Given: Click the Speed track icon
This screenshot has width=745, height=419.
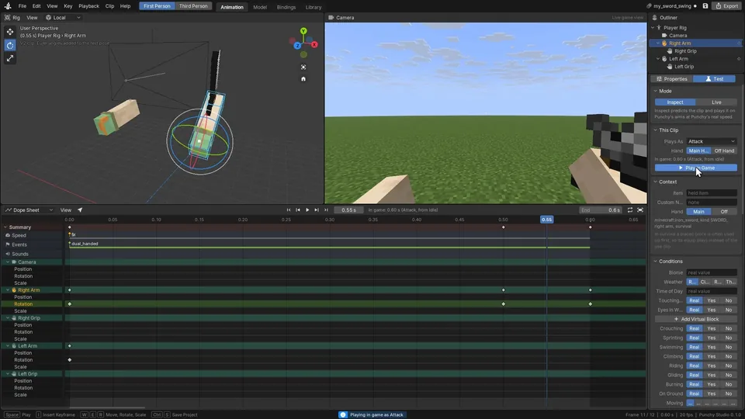Looking at the screenshot, I should (x=8, y=235).
